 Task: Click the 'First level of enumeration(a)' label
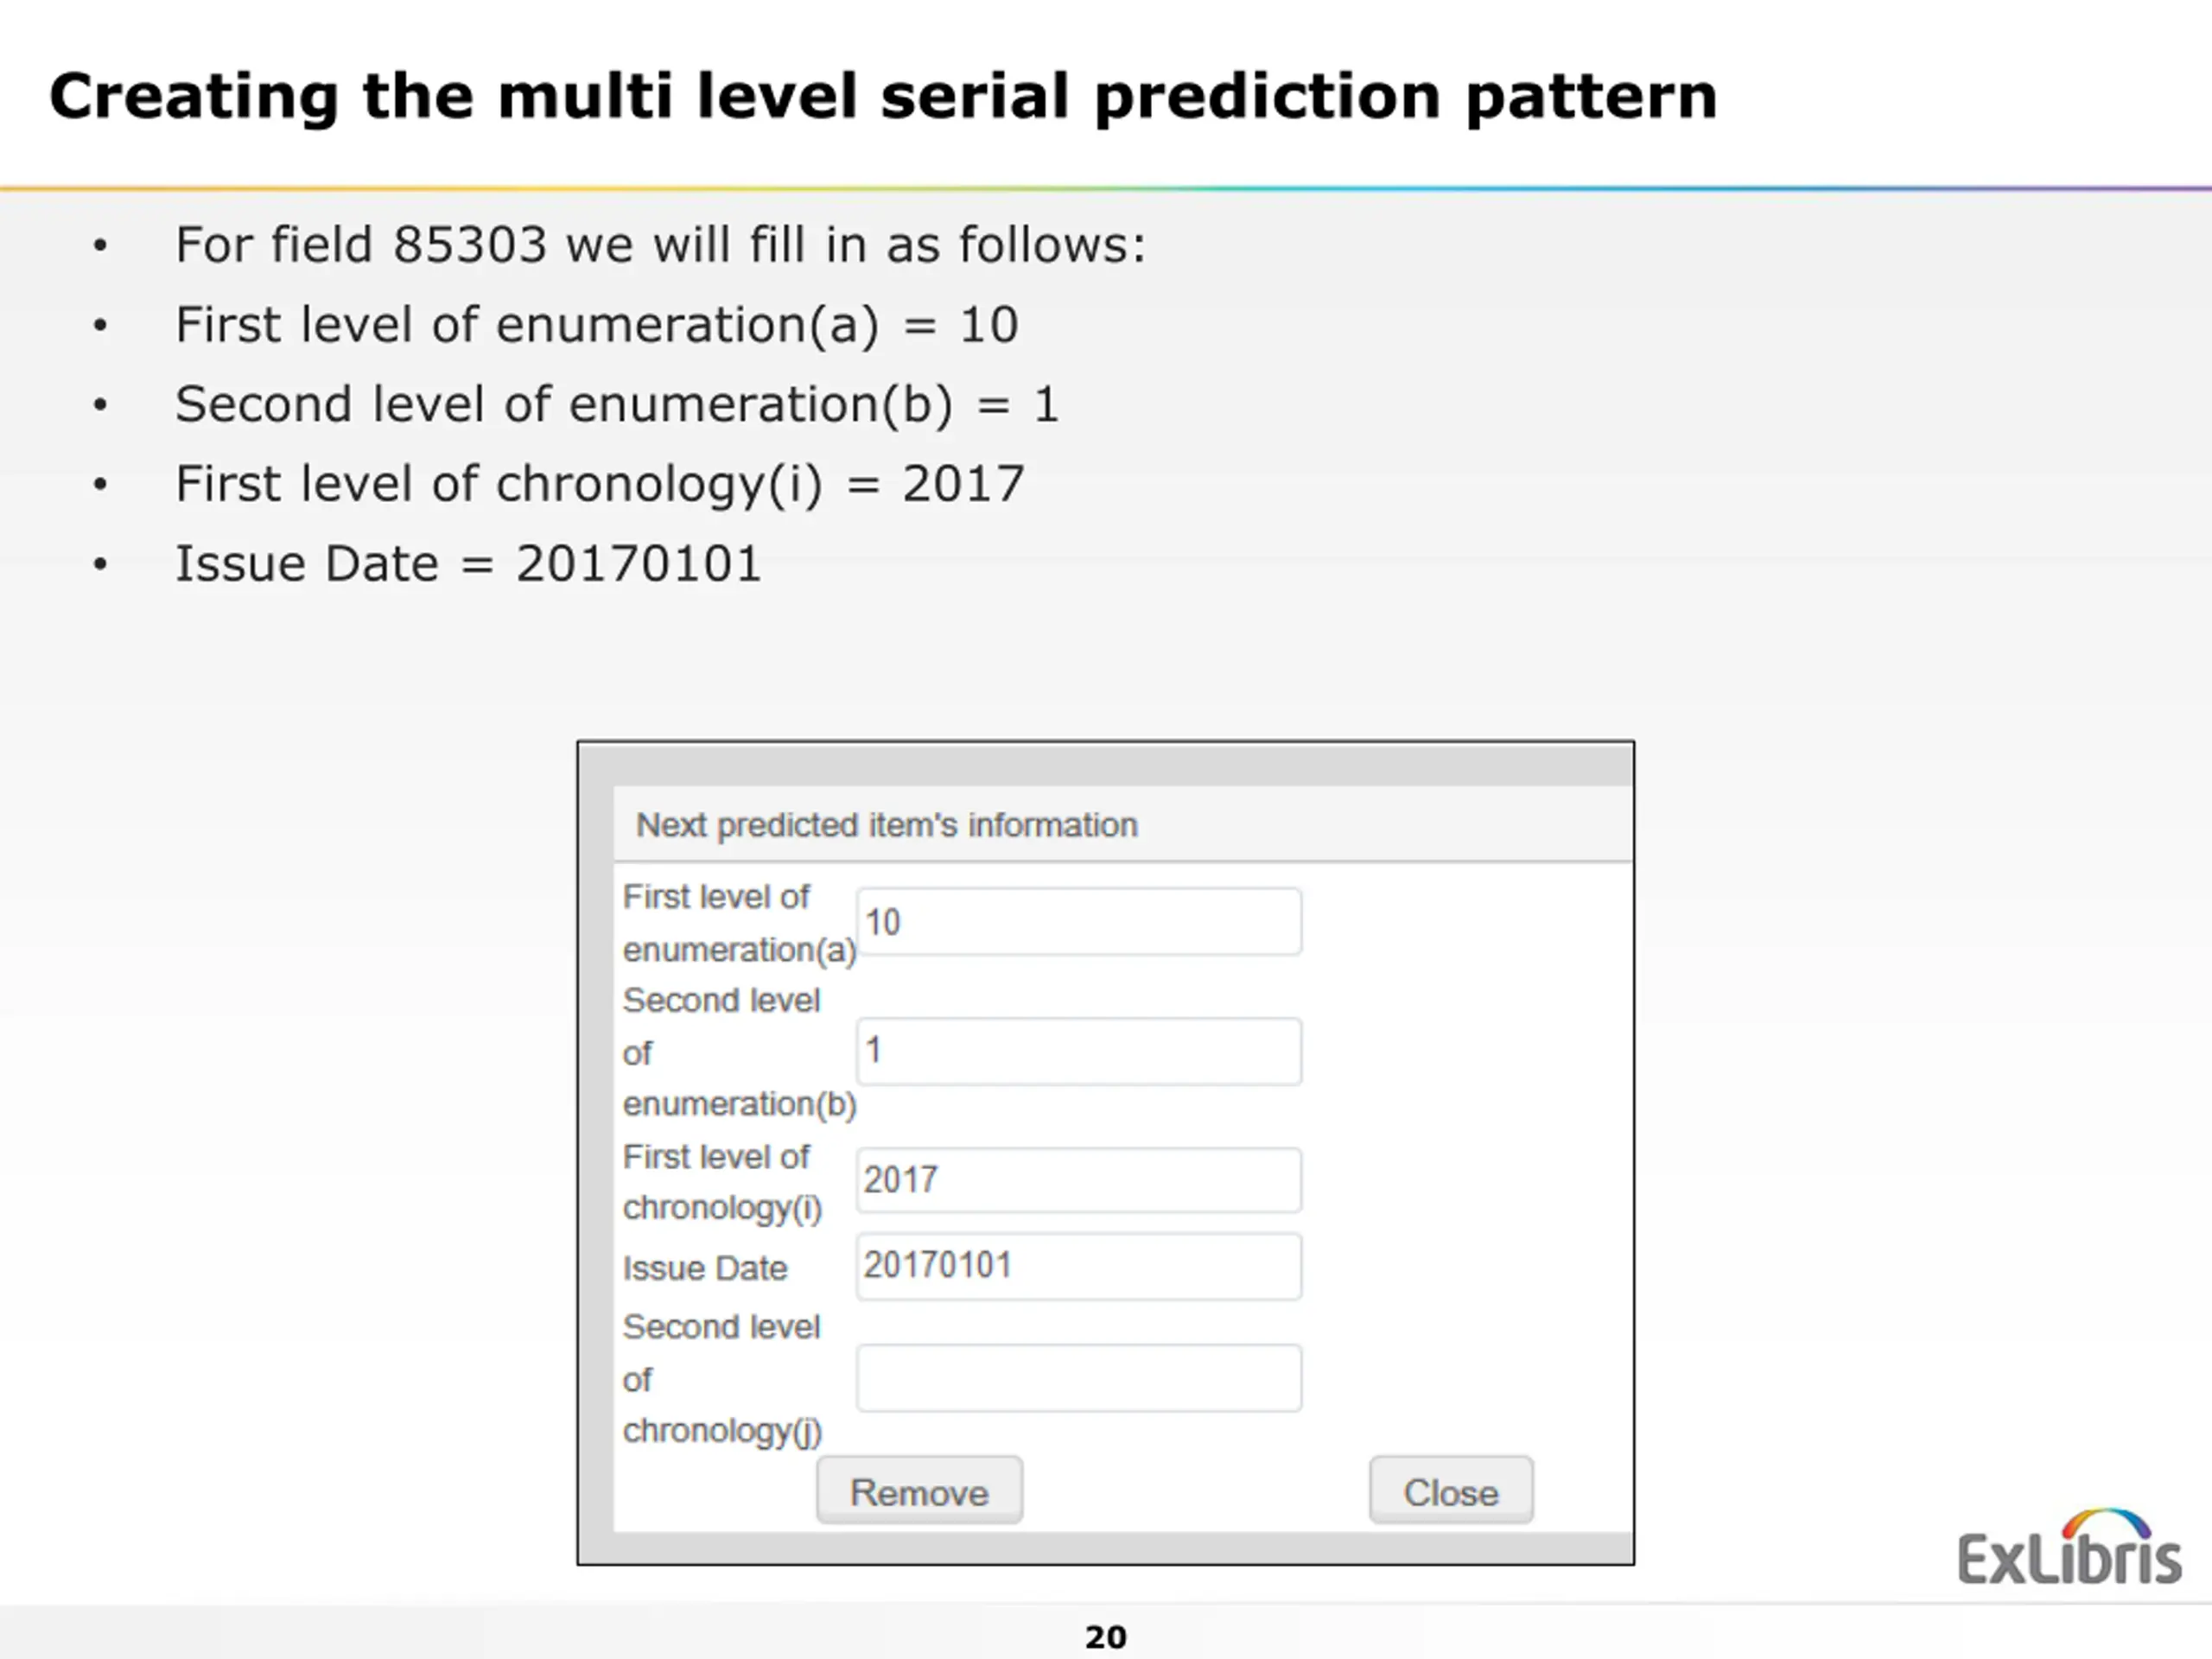(739, 923)
